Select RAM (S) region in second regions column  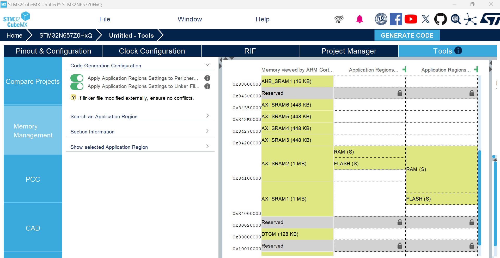pyautogui.click(x=442, y=169)
